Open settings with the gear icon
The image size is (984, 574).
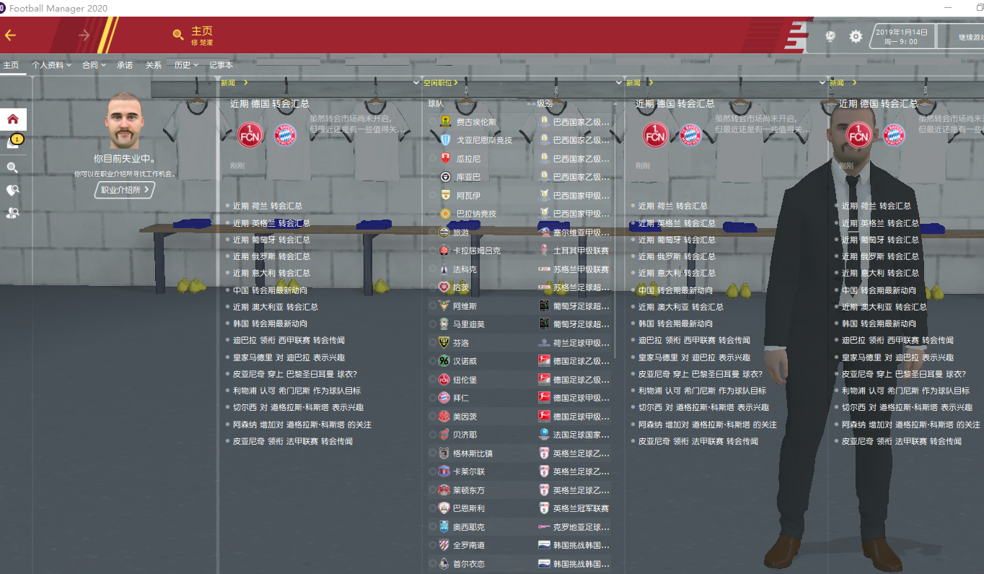[x=856, y=36]
